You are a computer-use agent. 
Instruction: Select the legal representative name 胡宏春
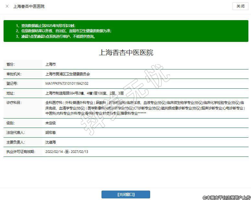tap(51, 133)
